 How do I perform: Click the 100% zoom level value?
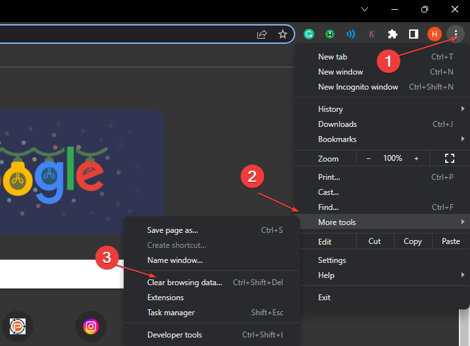pyautogui.click(x=392, y=158)
